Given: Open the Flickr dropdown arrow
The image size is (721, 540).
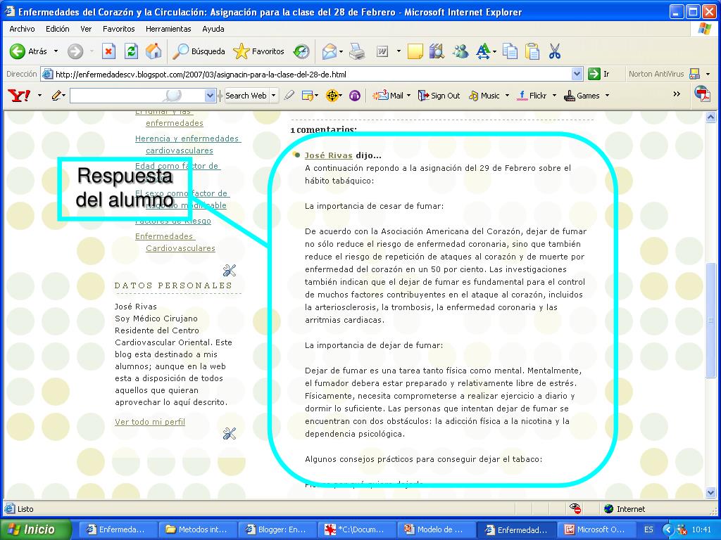Looking at the screenshot, I should [x=554, y=96].
